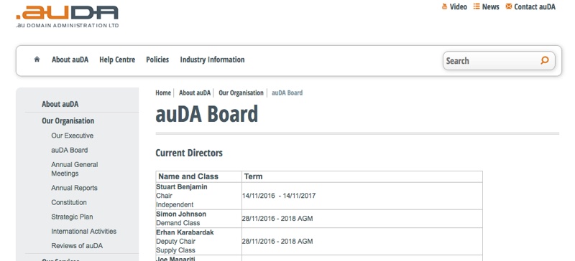
Task: Open the Strategic Plan sidebar link
Action: (72, 217)
